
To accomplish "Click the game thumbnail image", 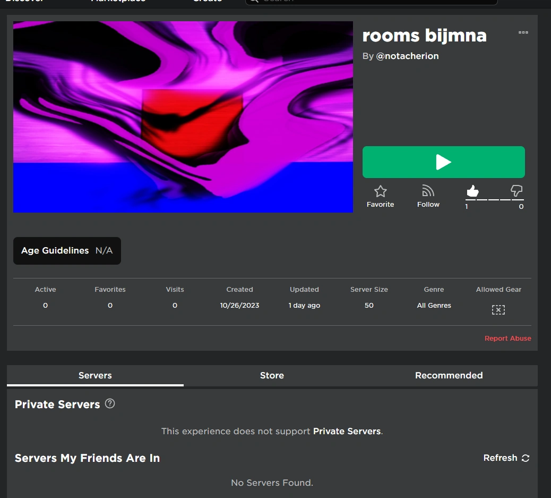I will tap(183, 116).
